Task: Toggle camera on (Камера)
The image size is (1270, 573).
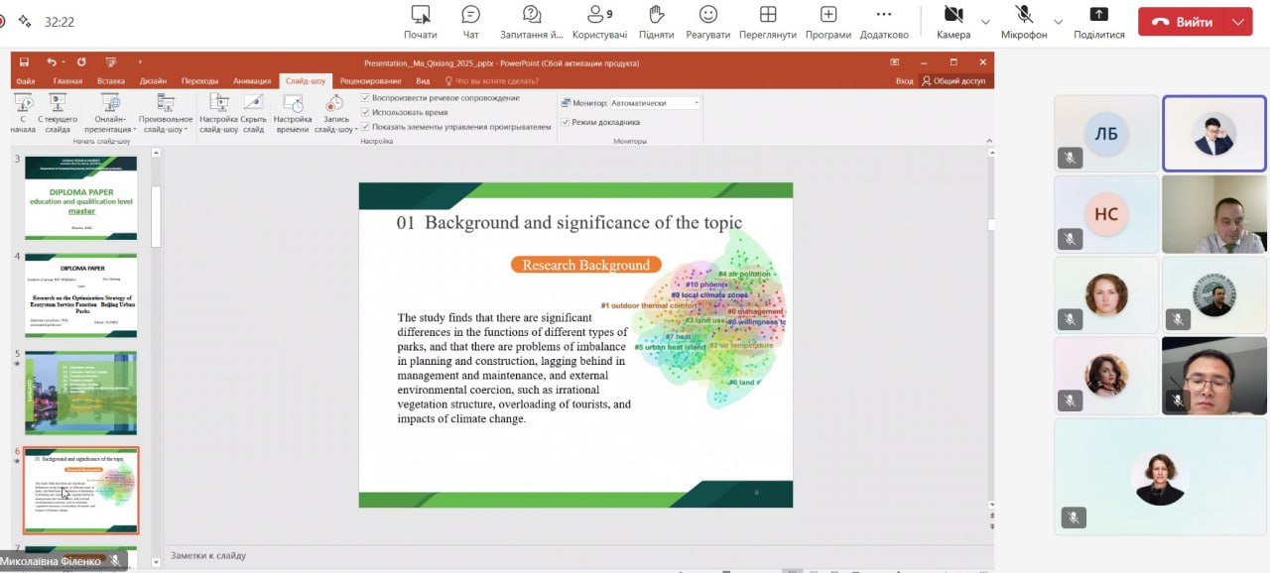Action: (x=953, y=21)
